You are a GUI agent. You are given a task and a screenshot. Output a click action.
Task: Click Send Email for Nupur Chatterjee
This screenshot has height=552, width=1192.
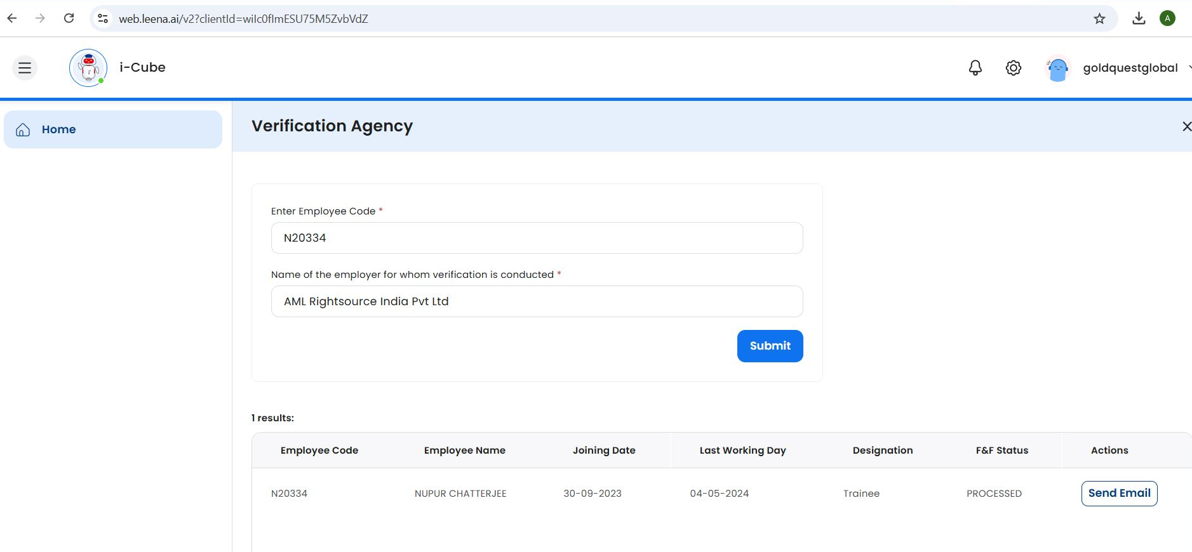[1119, 494]
